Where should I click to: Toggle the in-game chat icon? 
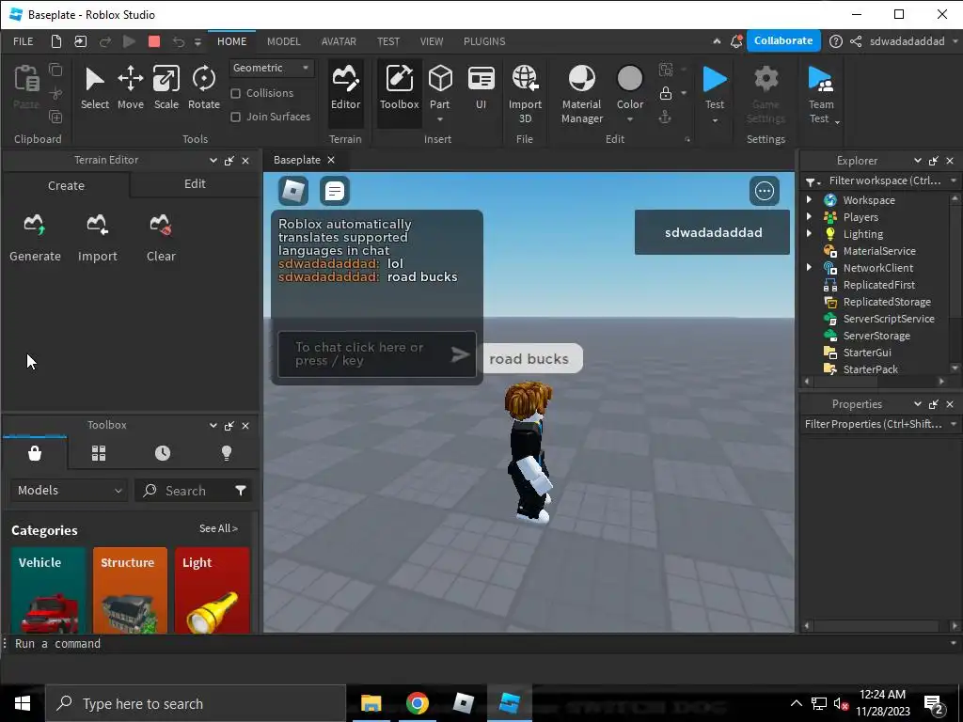pyautogui.click(x=335, y=191)
